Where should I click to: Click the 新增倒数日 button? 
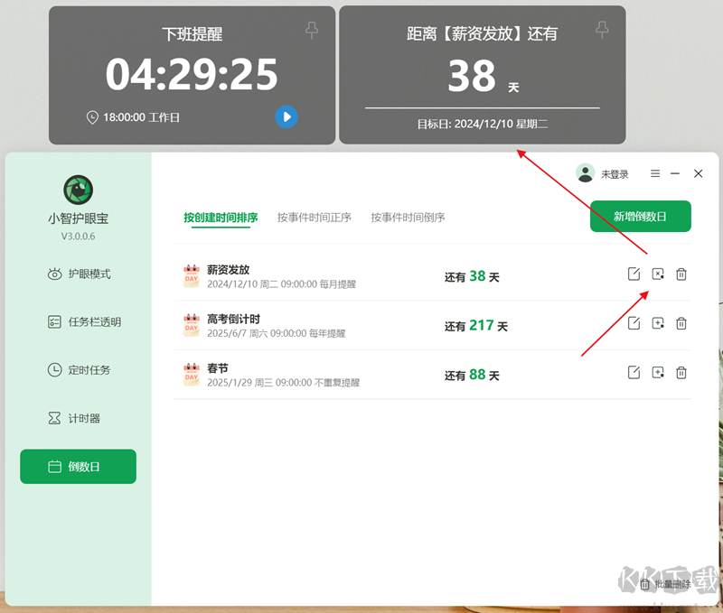point(640,217)
